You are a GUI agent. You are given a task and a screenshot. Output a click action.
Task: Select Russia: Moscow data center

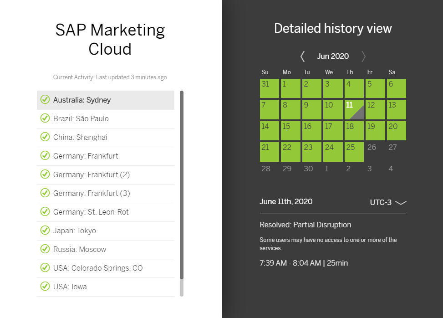point(106,249)
